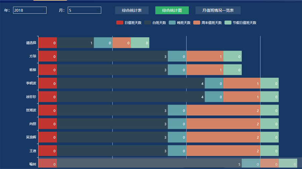Select 王迪's green holiday duty segment
This screenshot has width=302, height=169.
[269, 151]
